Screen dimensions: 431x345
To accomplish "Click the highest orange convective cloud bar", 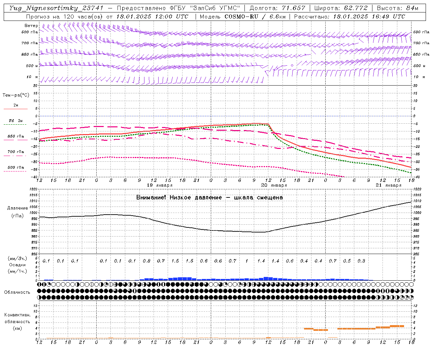I will (397, 326).
